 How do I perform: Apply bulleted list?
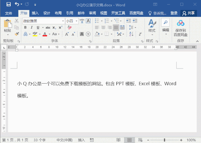click(97, 21)
